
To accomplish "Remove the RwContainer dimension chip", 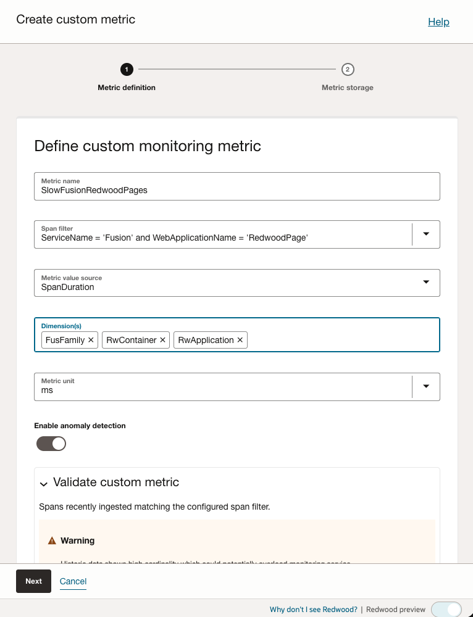I will click(x=162, y=340).
